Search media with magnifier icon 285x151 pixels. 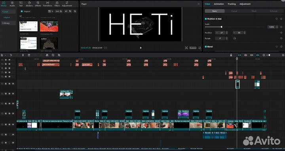[x=75, y=11]
